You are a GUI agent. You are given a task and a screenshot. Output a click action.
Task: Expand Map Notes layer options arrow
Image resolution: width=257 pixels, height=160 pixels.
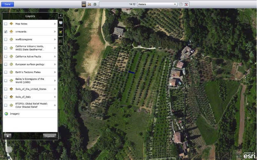click(55, 24)
